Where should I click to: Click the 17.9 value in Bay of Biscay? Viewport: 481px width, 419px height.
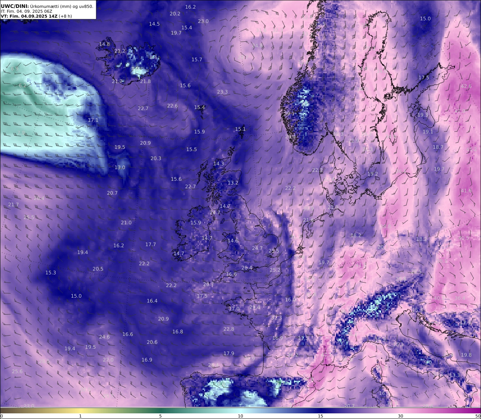[229, 353]
